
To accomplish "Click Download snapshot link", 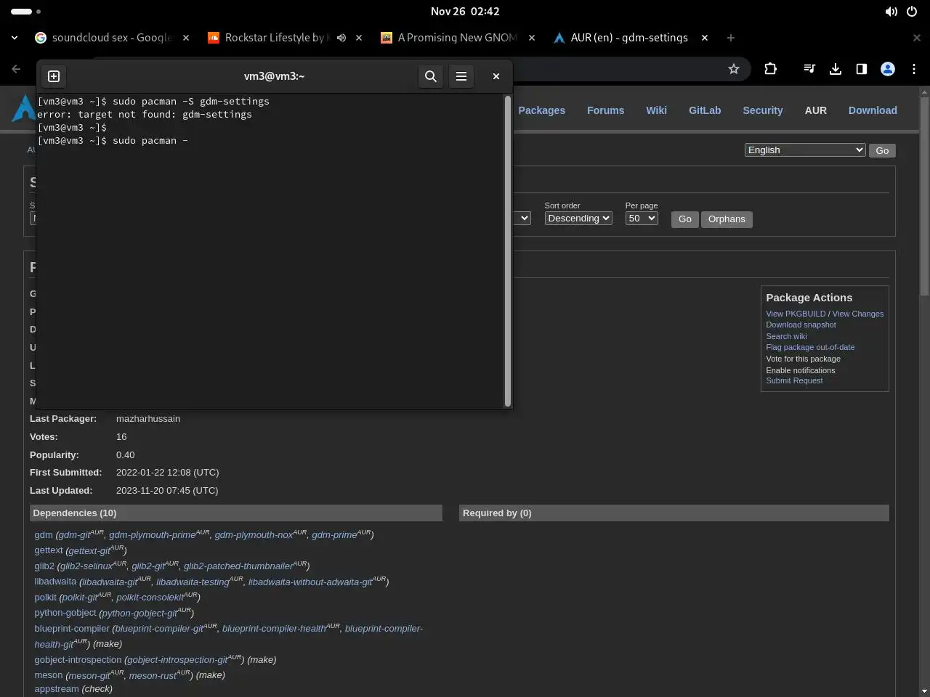I will coord(801,325).
